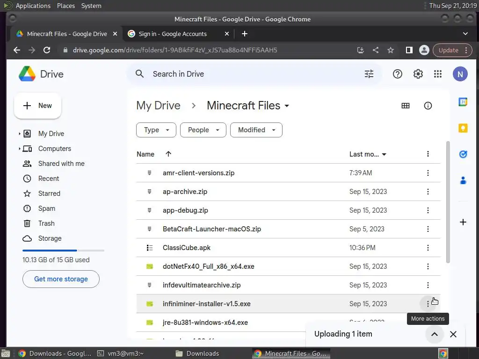Open the Help support icon
Image resolution: width=479 pixels, height=359 pixels.
point(398,74)
